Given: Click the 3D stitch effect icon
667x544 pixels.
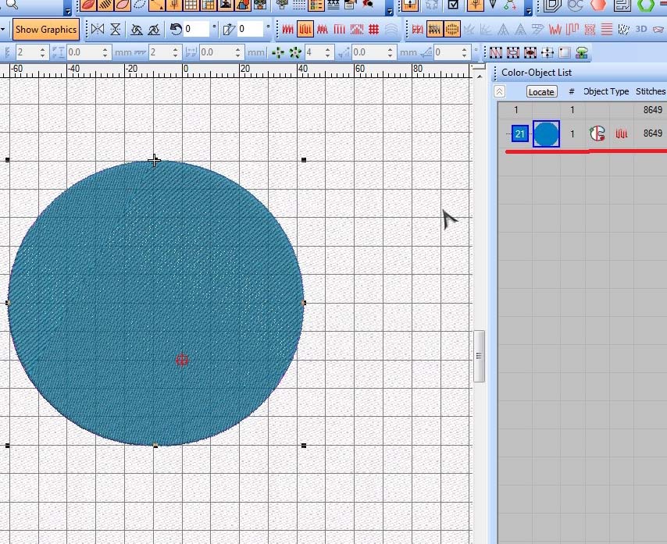Looking at the screenshot, I should pos(641,30).
